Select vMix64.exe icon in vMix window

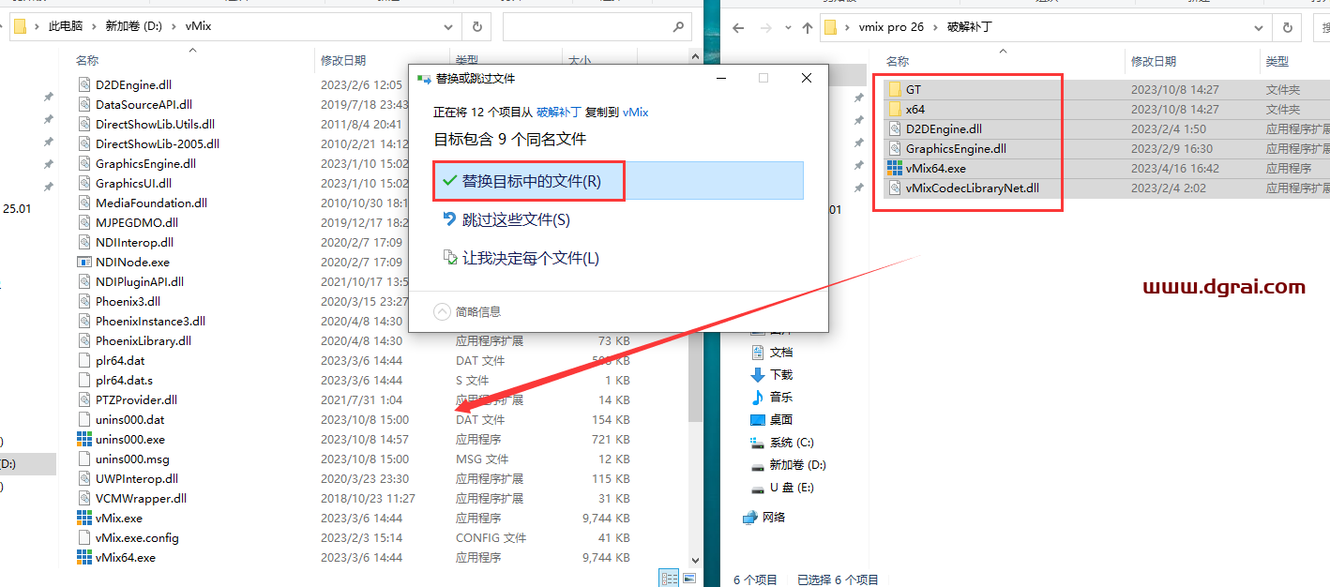(84, 557)
